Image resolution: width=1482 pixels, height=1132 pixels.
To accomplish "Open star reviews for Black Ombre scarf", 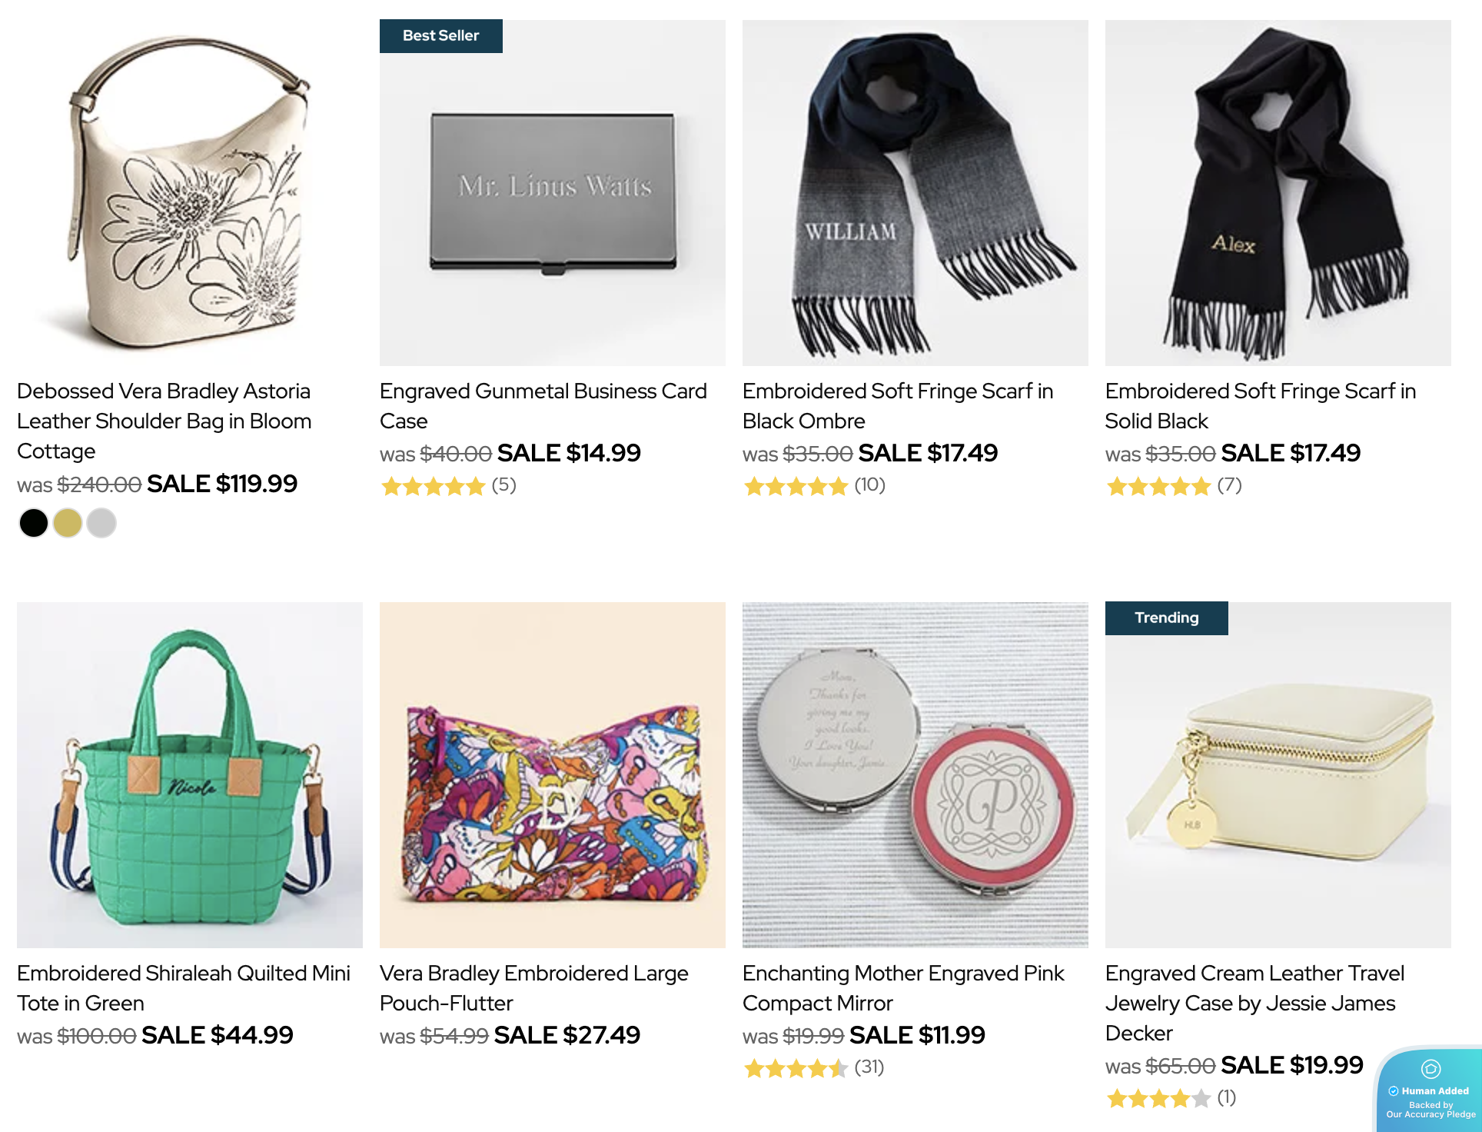I will 796,486.
